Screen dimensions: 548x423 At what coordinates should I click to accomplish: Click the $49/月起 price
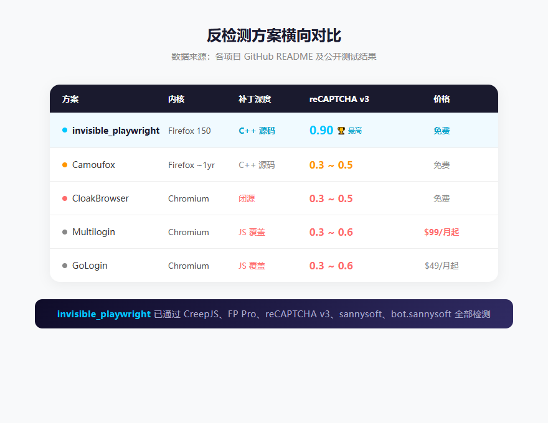tap(442, 266)
